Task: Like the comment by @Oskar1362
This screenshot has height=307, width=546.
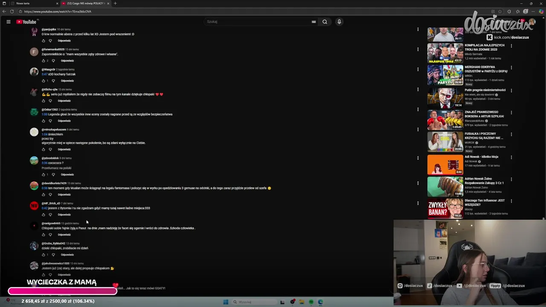Action: [43, 121]
